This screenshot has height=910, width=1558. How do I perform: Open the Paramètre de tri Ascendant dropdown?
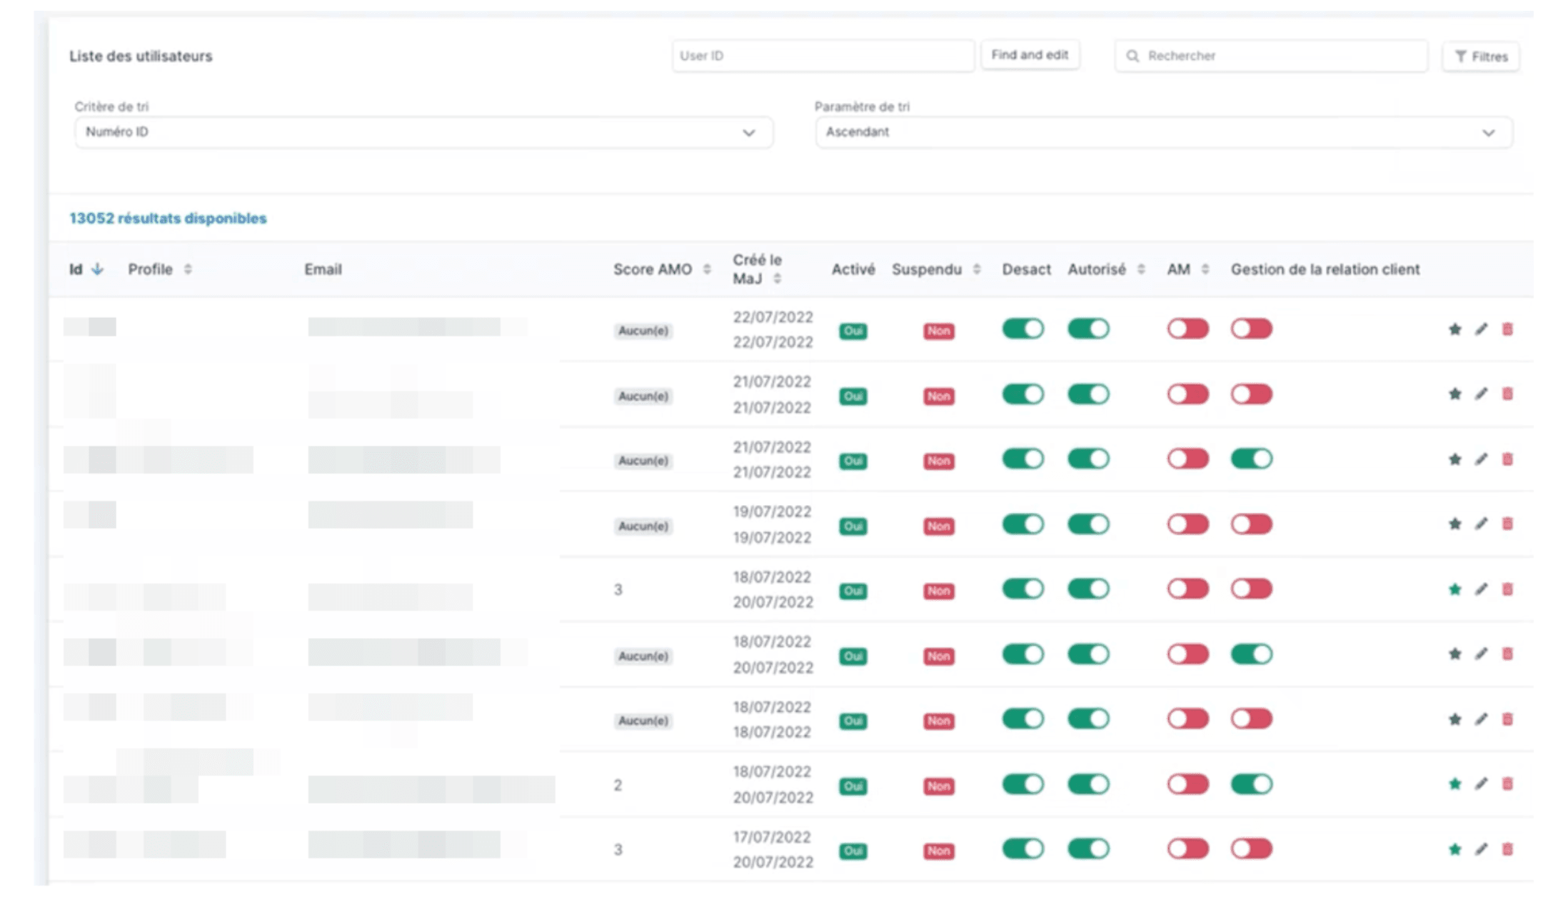(x=1164, y=132)
